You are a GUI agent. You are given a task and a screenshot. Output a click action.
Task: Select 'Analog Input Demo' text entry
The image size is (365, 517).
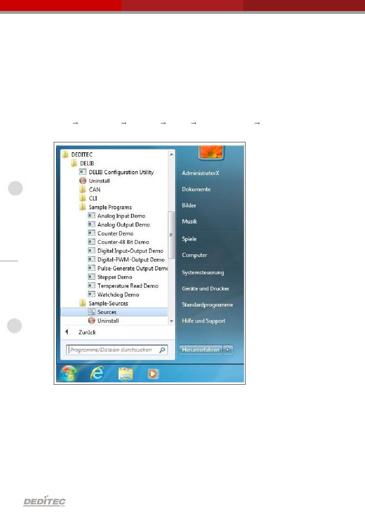(x=121, y=216)
